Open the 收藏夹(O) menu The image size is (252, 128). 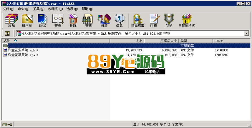55,9
